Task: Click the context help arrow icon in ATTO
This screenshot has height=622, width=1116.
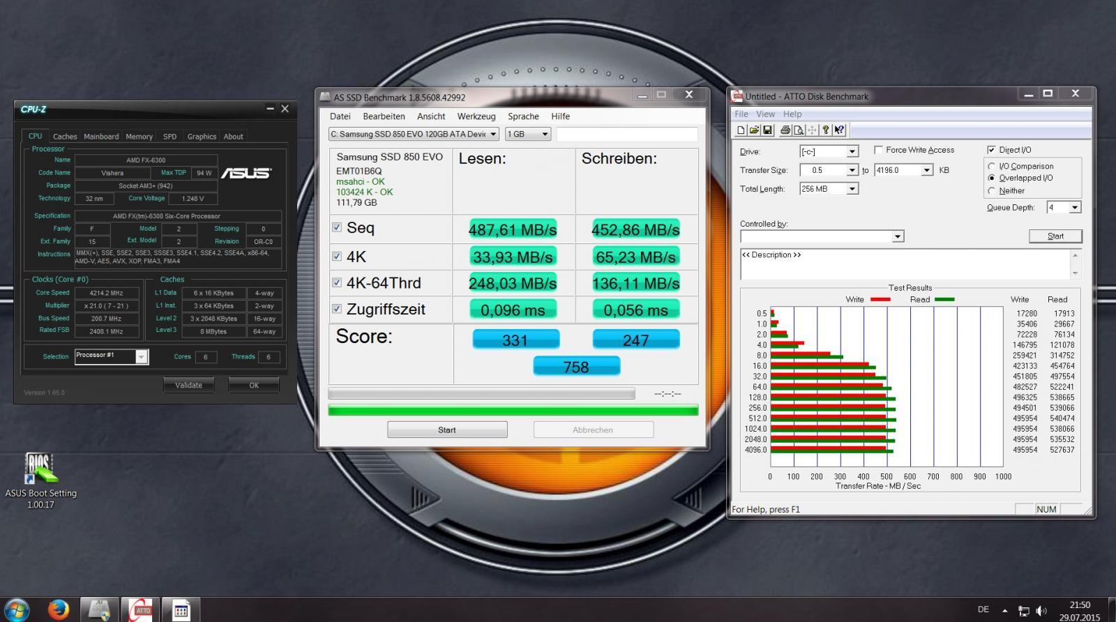Action: click(x=839, y=130)
